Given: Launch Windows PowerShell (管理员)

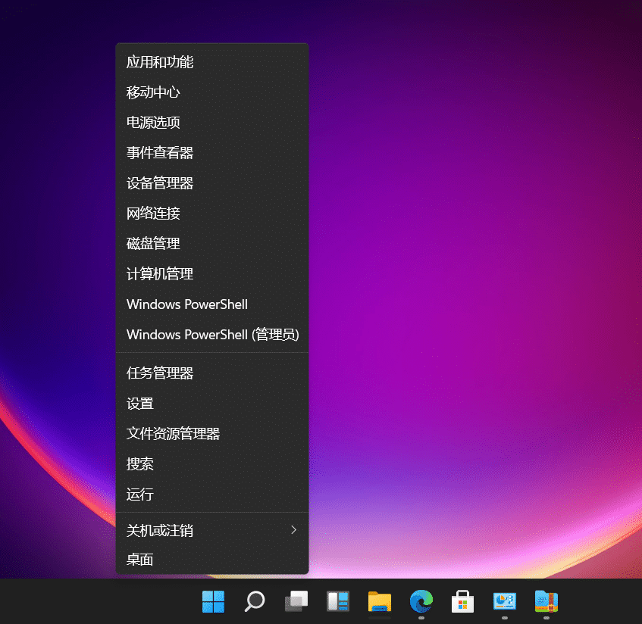Looking at the screenshot, I should (212, 335).
